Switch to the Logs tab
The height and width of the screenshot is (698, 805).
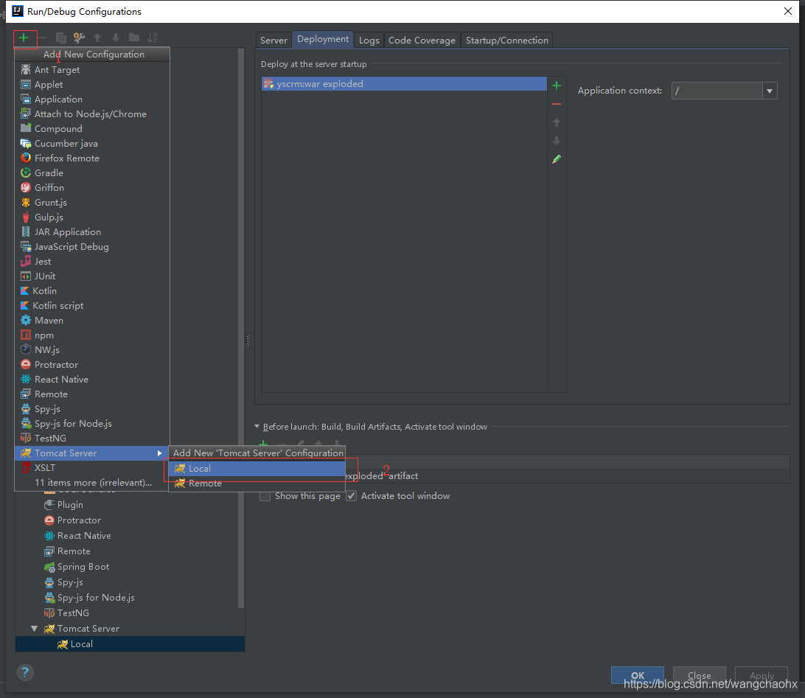tap(369, 40)
